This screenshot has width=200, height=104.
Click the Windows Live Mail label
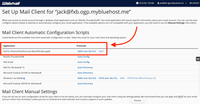point(13,78)
